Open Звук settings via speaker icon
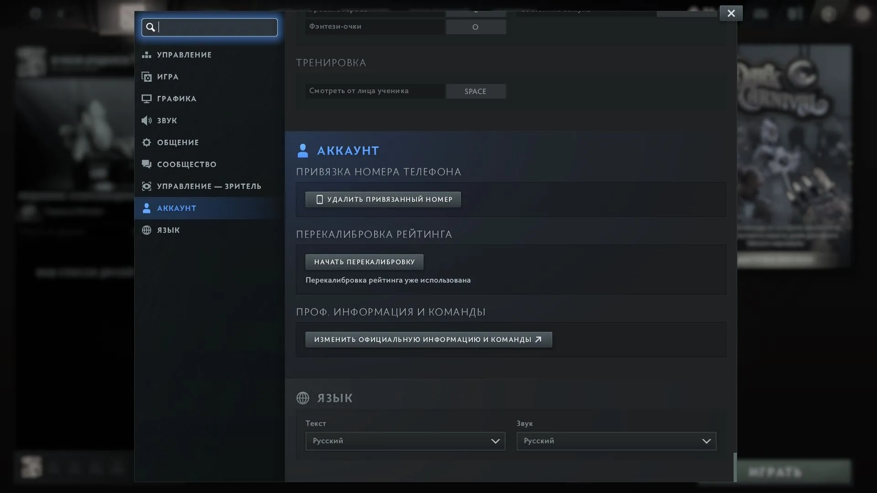The height and width of the screenshot is (493, 877). 147,121
